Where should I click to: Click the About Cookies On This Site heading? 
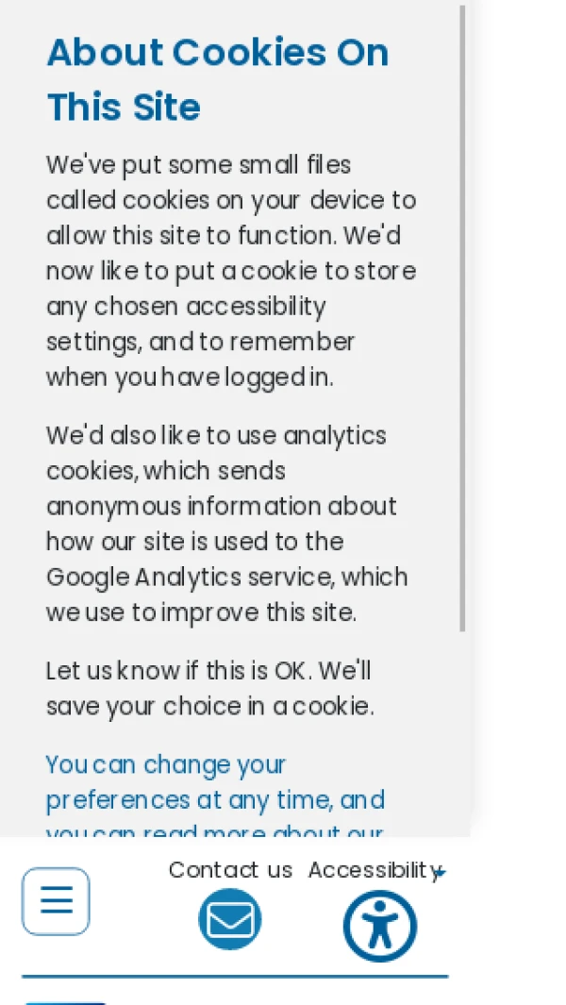click(218, 79)
